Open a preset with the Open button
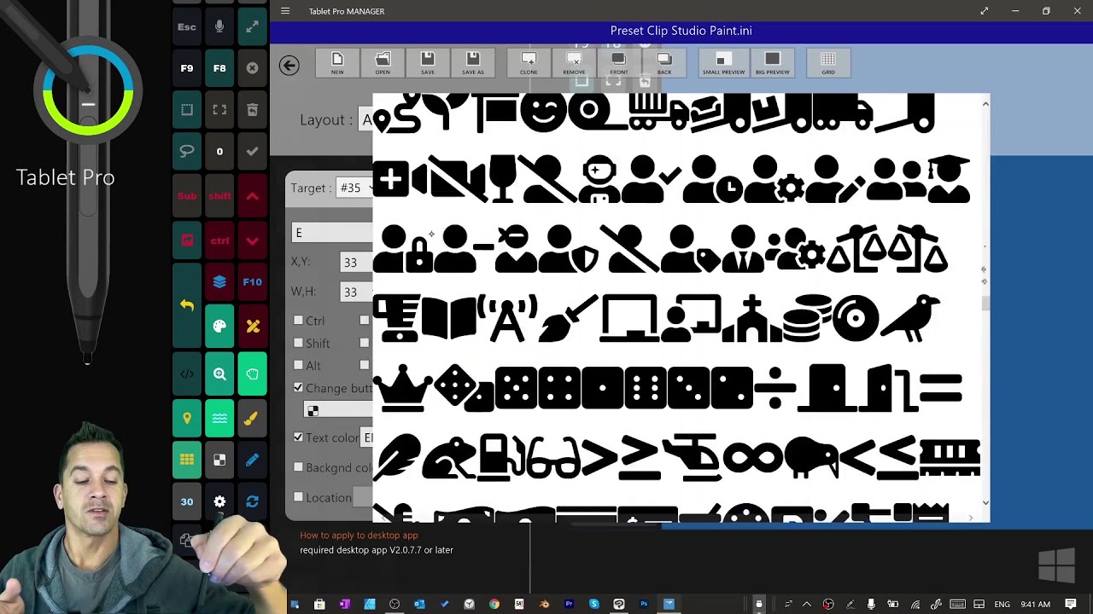This screenshot has width=1093, height=614. tap(383, 62)
